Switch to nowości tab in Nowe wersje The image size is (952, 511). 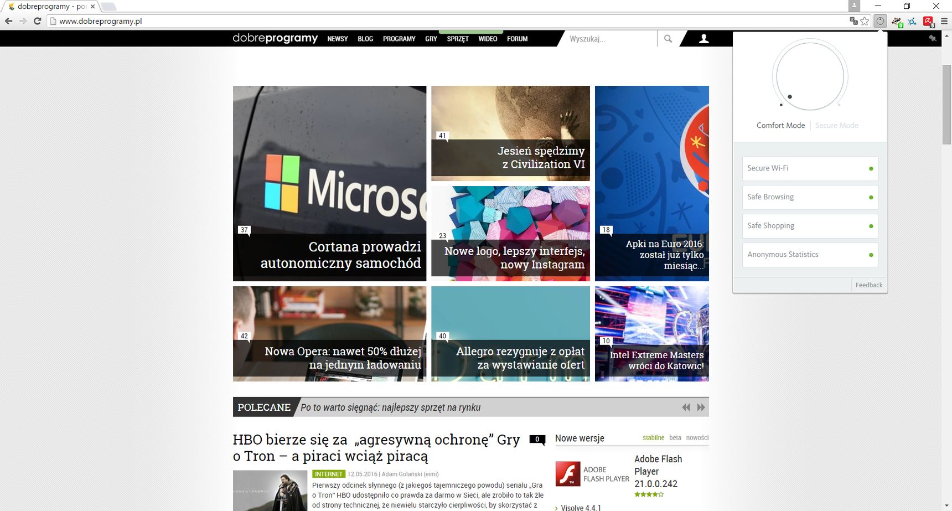pyautogui.click(x=697, y=437)
